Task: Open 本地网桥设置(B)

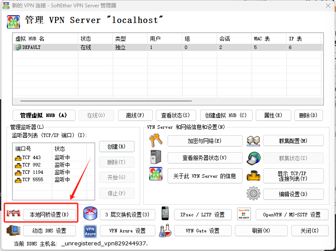Action: 49,215
